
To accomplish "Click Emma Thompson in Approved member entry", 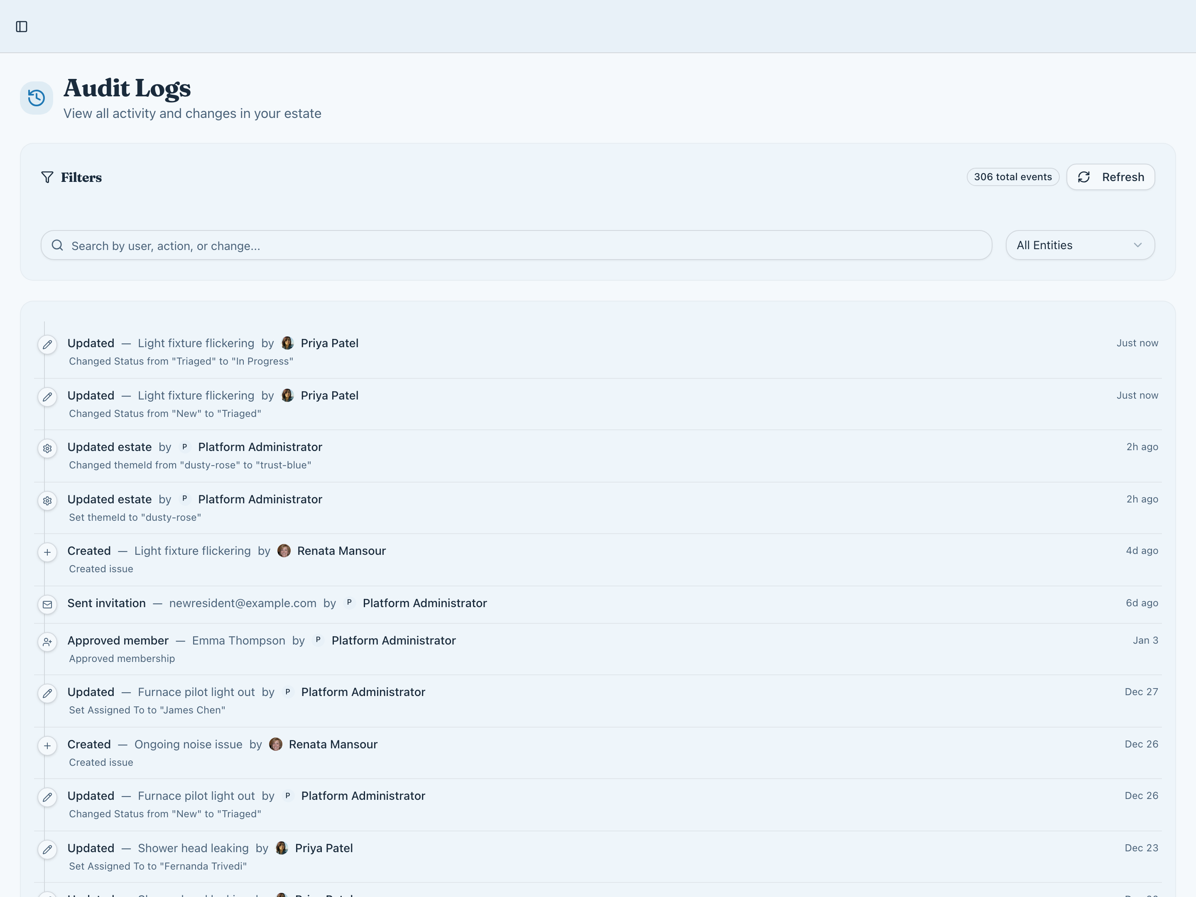I will [x=238, y=640].
